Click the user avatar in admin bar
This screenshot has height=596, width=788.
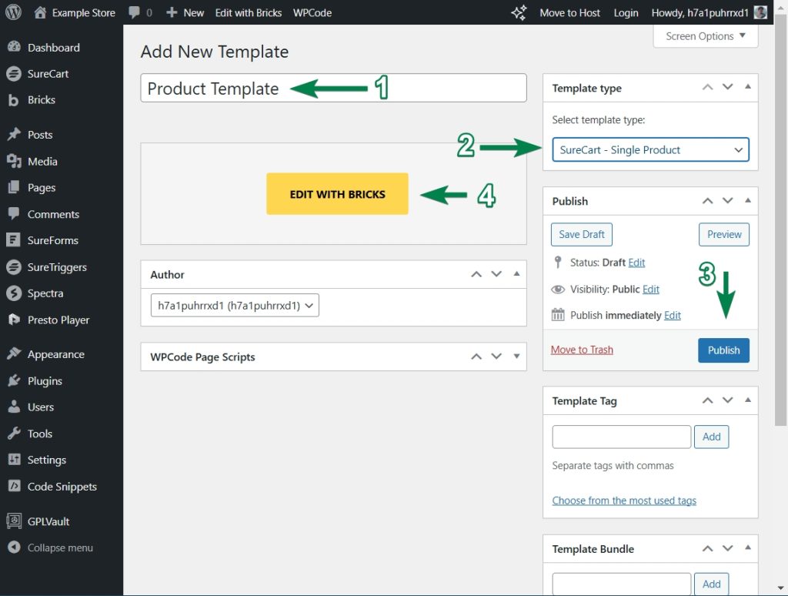click(x=760, y=12)
